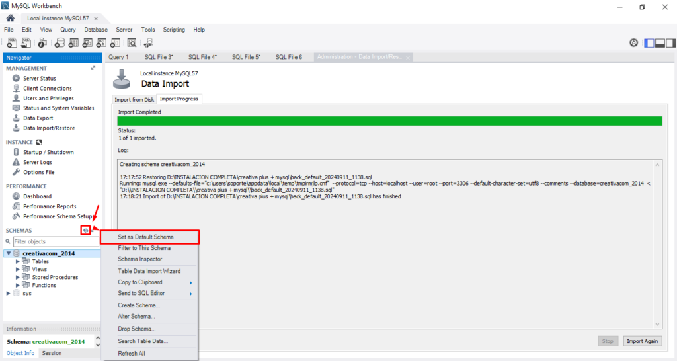Open the object inspector toolbar icon
This screenshot has width=677, height=361.
pos(42,43)
